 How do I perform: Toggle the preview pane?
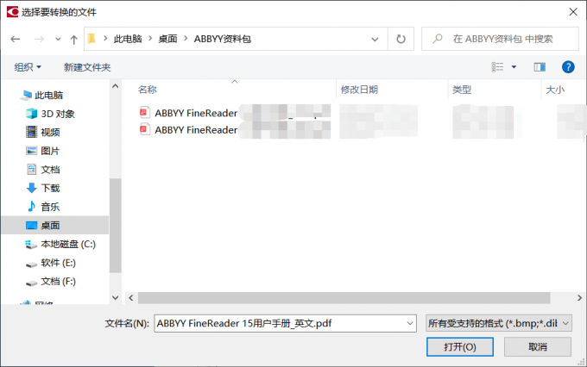point(540,67)
